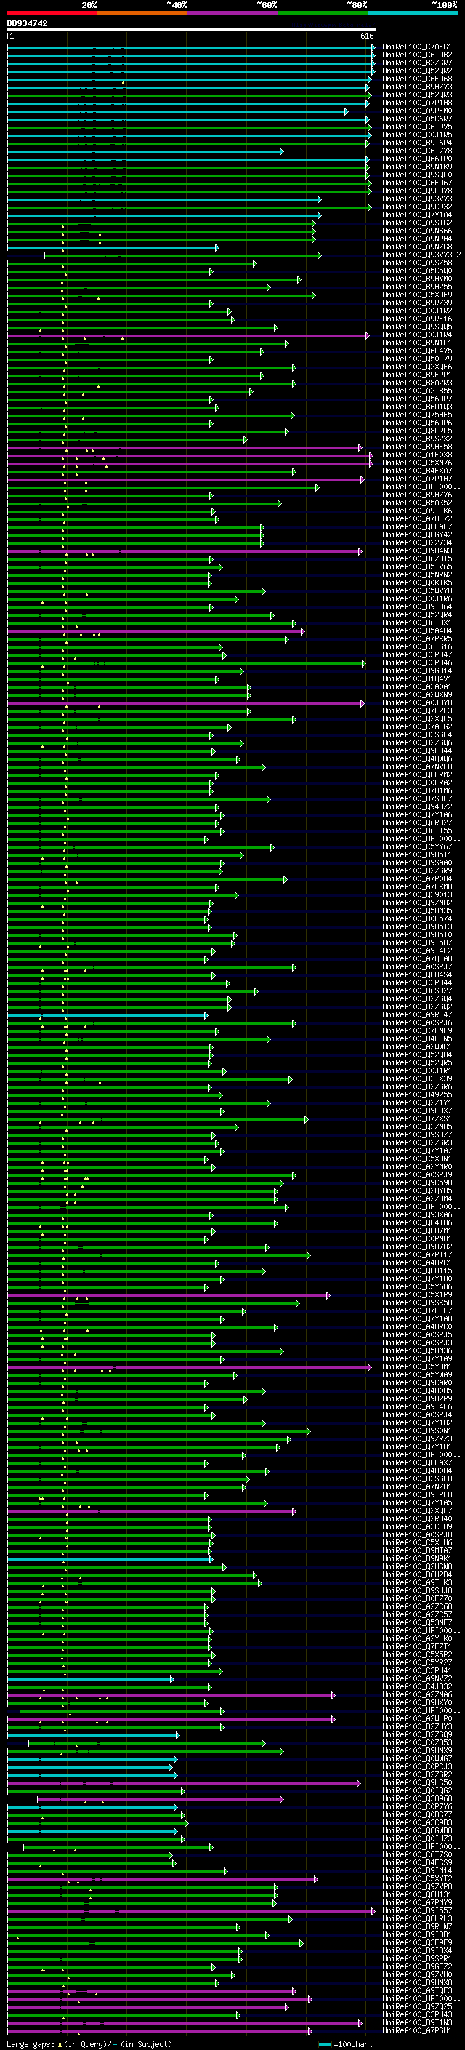Screen dimensions: 465x2050
Task: Click the purple alignment bar for UniRef100_B9I557
Action: coord(192,1912)
